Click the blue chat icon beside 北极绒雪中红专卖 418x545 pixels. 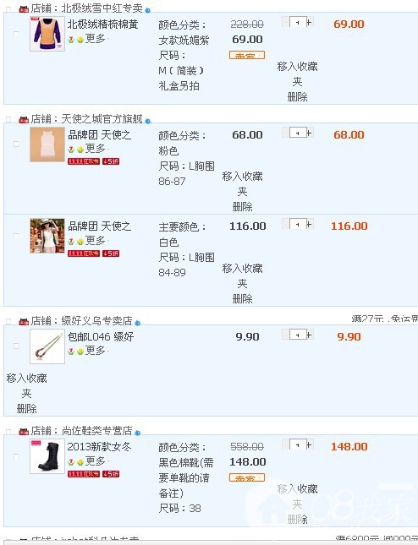(148, 10)
